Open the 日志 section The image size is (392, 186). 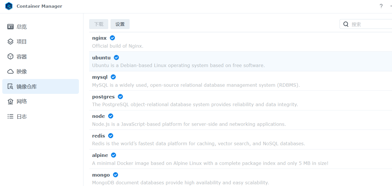[x=40, y=116]
